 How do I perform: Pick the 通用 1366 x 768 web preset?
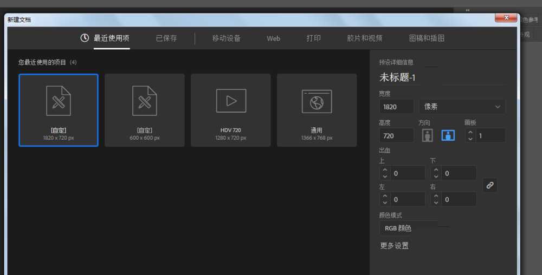[x=317, y=110]
